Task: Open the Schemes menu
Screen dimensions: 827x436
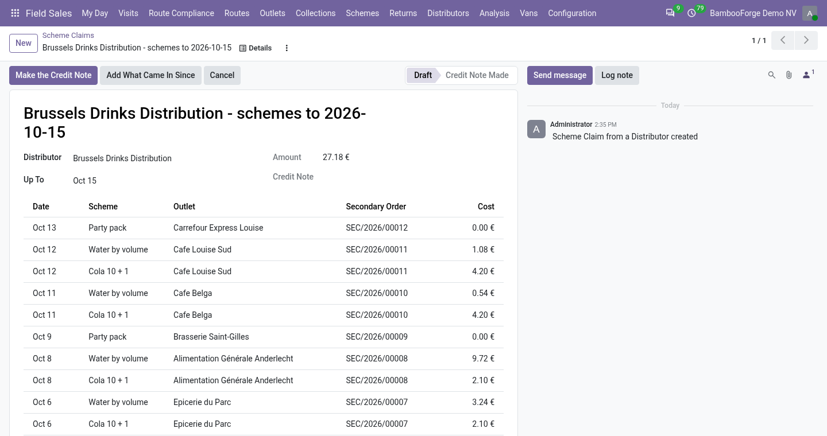Action: pos(362,13)
